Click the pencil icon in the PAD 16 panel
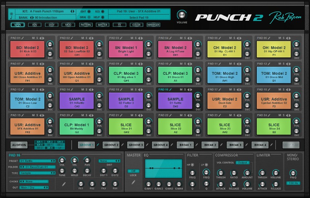310x198 pixels. click(x=64, y=184)
